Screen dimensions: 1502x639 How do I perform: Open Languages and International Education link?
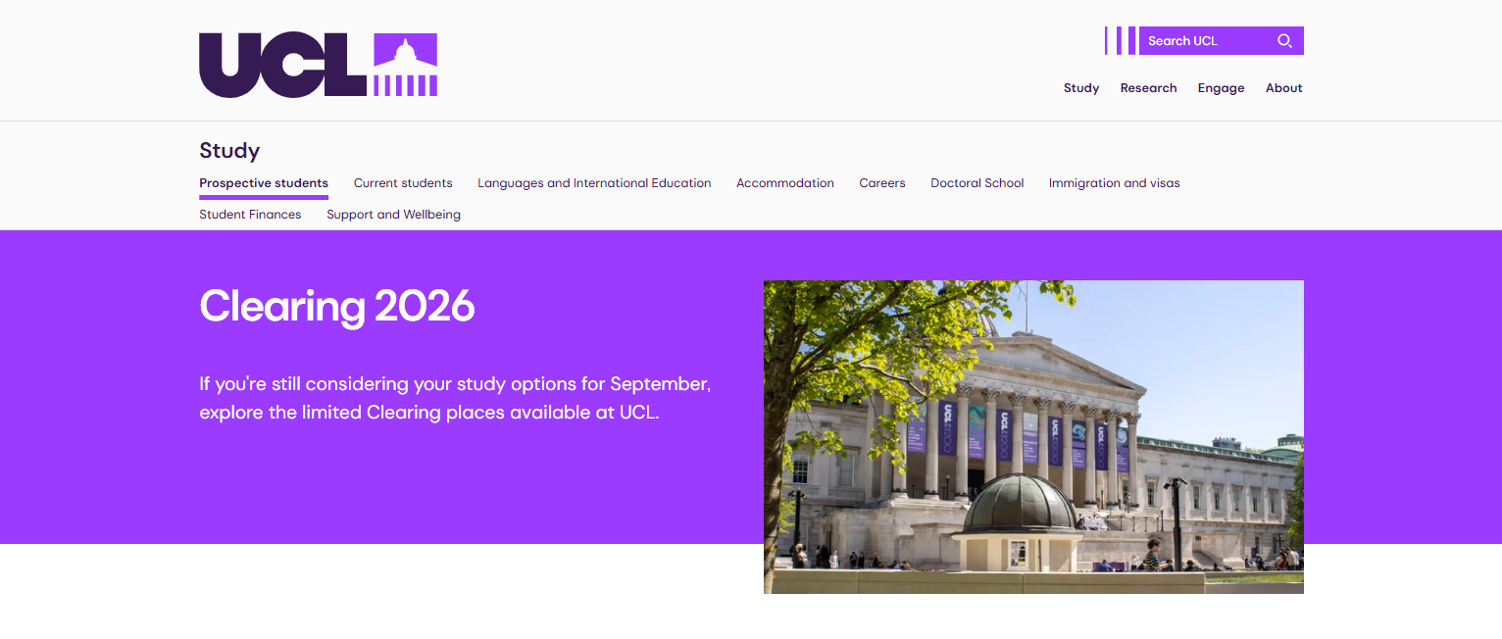pos(594,183)
